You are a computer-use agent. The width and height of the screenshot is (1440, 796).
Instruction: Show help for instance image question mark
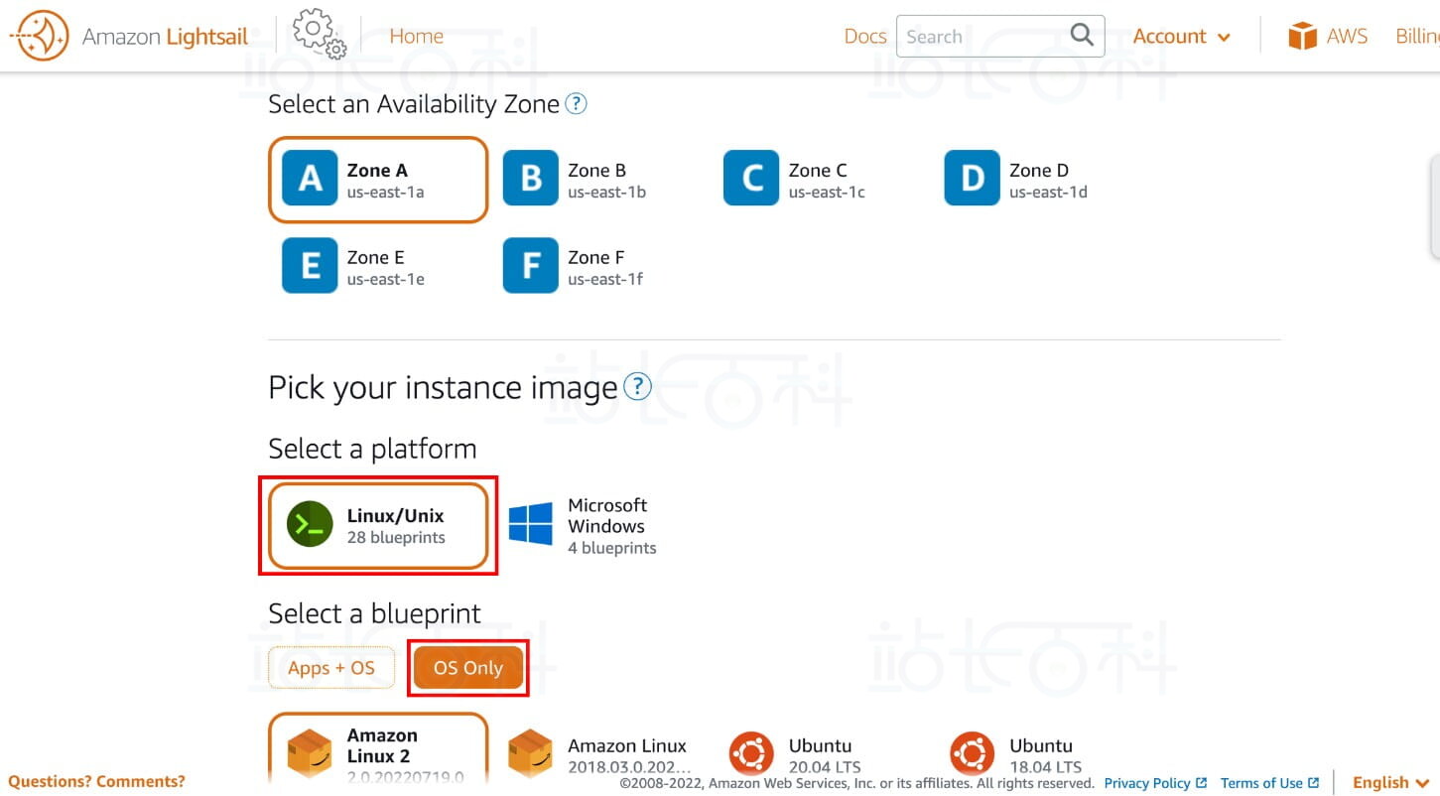(x=637, y=387)
